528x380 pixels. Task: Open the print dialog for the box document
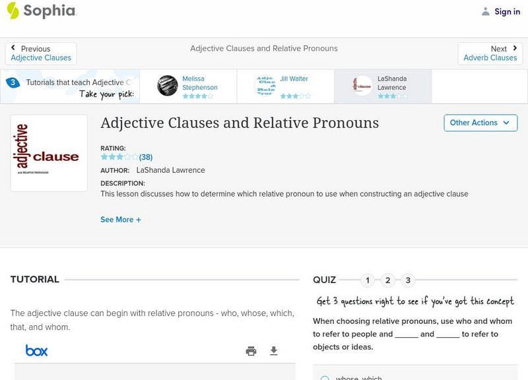click(251, 351)
